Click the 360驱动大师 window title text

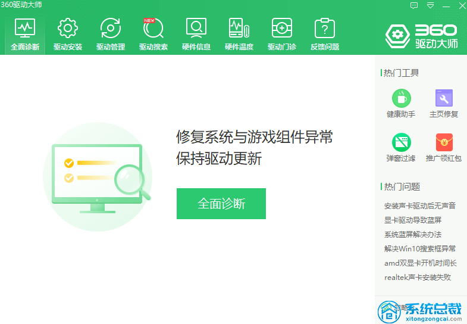point(21,5)
